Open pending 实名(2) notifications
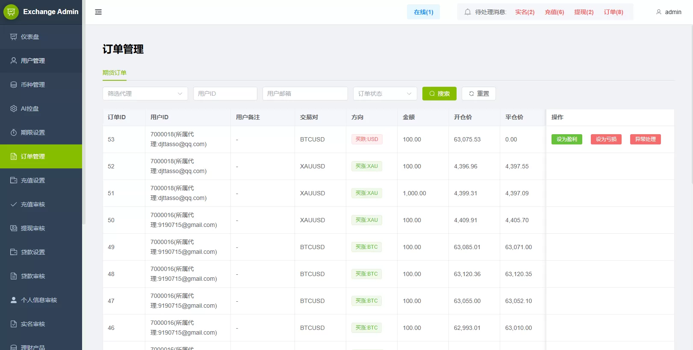Viewport: 693px width, 350px height. pyautogui.click(x=525, y=12)
